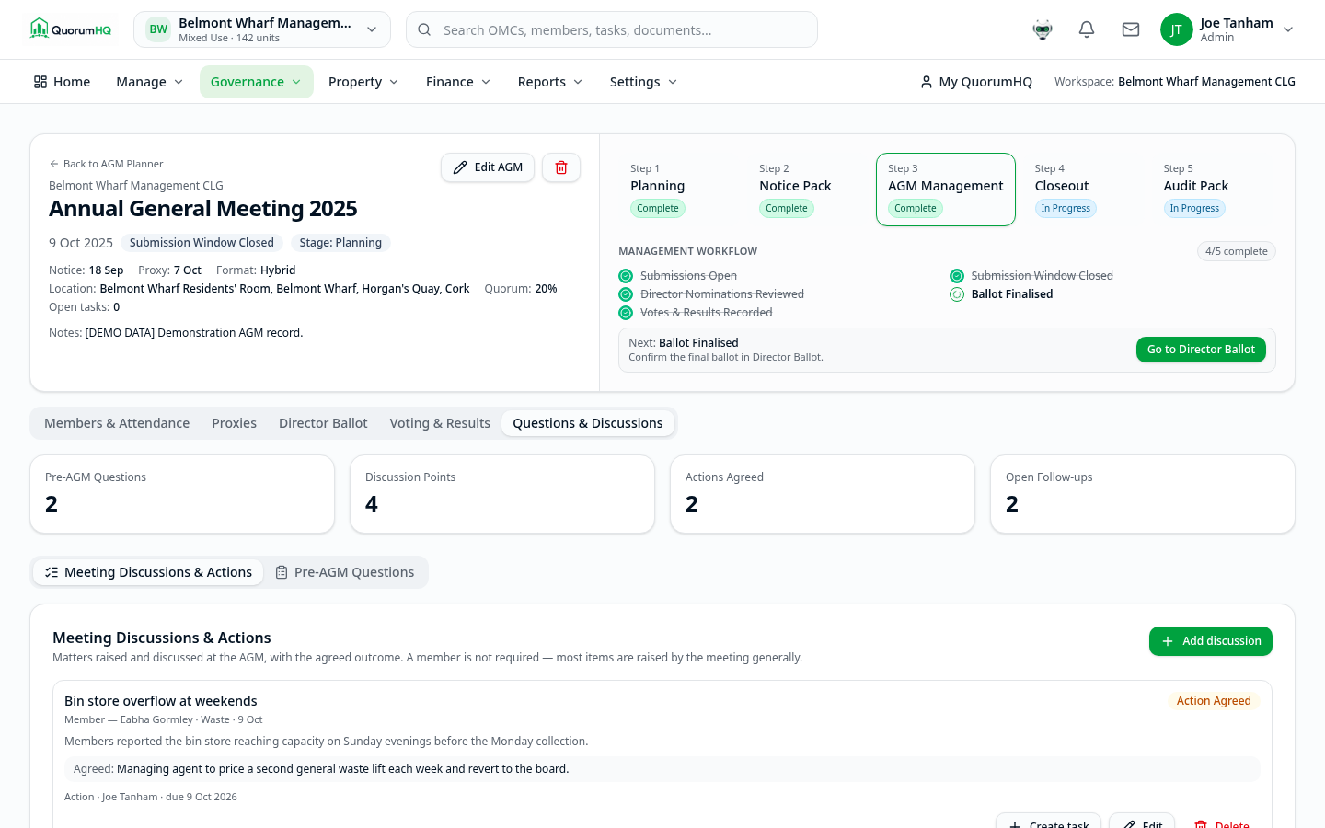Viewport: 1325px width, 828px height.
Task: Click the search magnifier icon
Action: pyautogui.click(x=424, y=29)
